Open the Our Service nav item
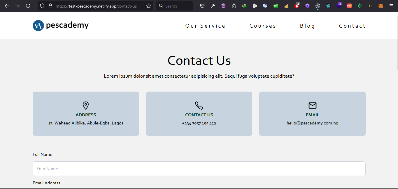 click(205, 26)
